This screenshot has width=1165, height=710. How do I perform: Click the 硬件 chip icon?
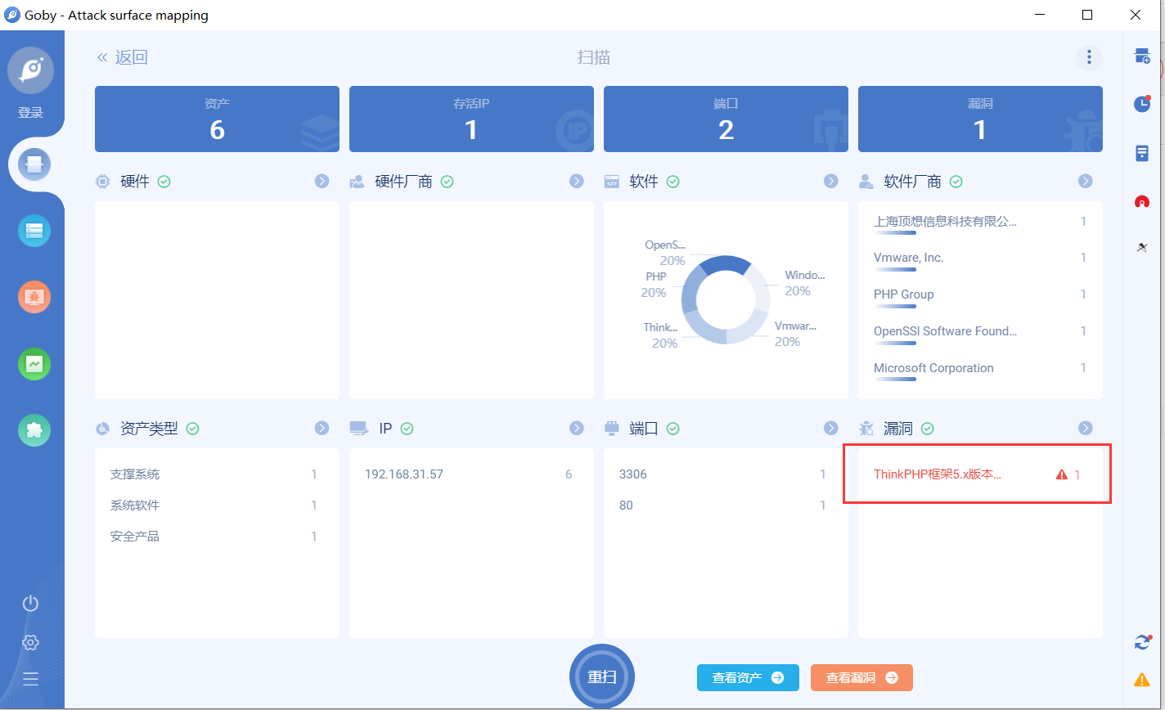[102, 182]
